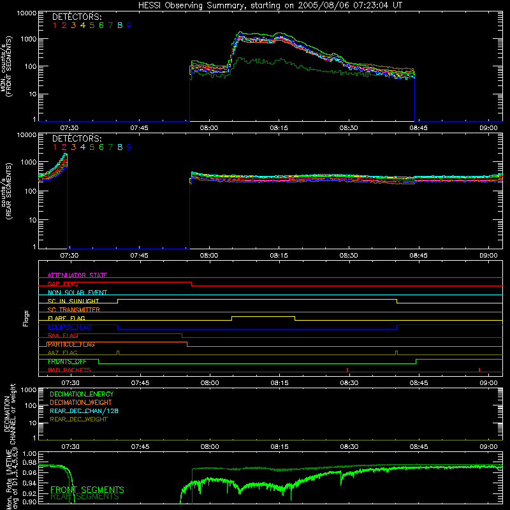This screenshot has width=510, height=510.
Task: Click detector 7 legend in front segments plot
Action: (110, 25)
